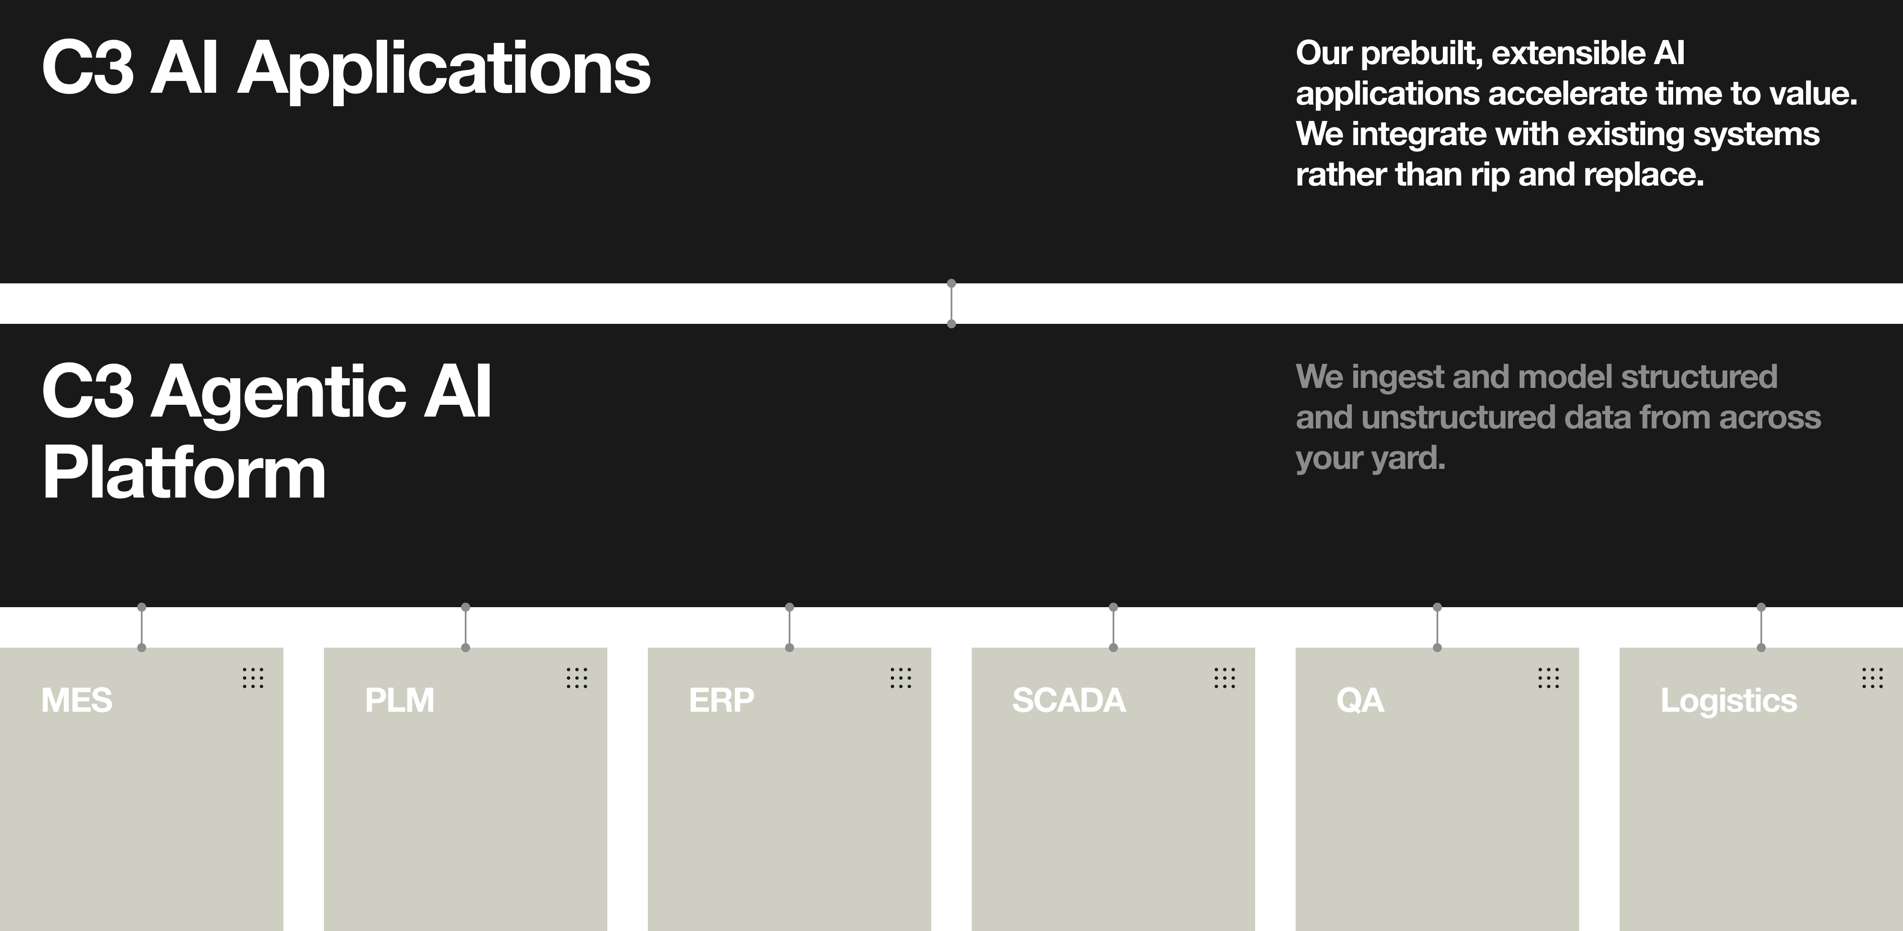Select the PLM card label

point(400,700)
